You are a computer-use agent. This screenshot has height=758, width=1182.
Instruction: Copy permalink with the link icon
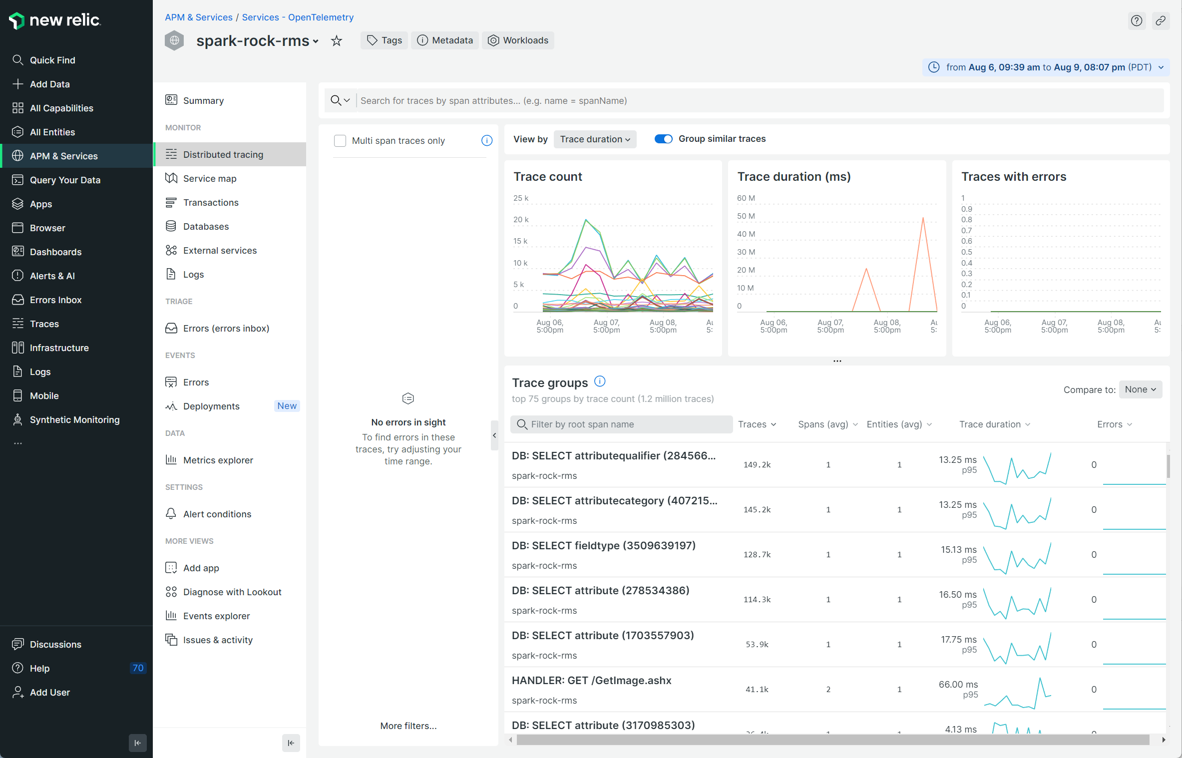1161,20
